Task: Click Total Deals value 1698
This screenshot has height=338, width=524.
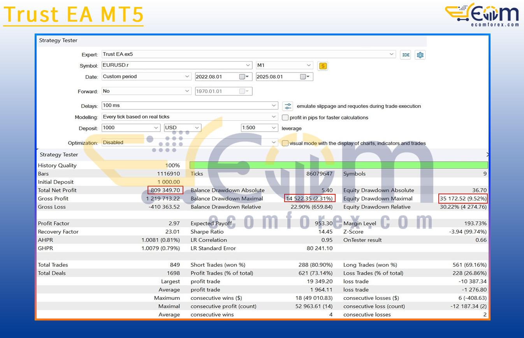Action: [x=174, y=273]
